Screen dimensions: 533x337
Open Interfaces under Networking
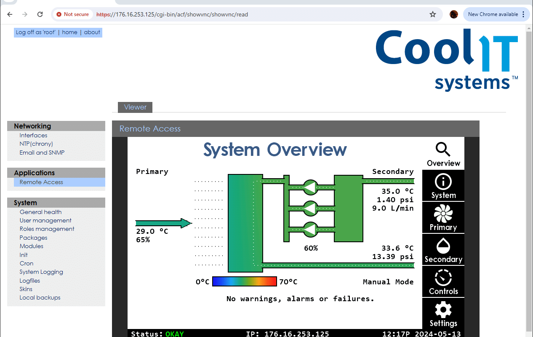33,135
